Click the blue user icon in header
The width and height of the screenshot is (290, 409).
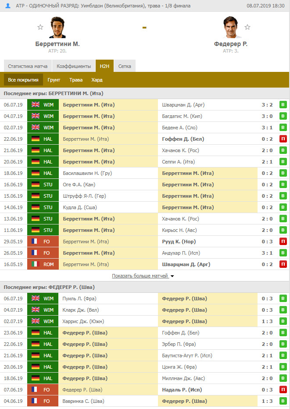click(8, 5)
